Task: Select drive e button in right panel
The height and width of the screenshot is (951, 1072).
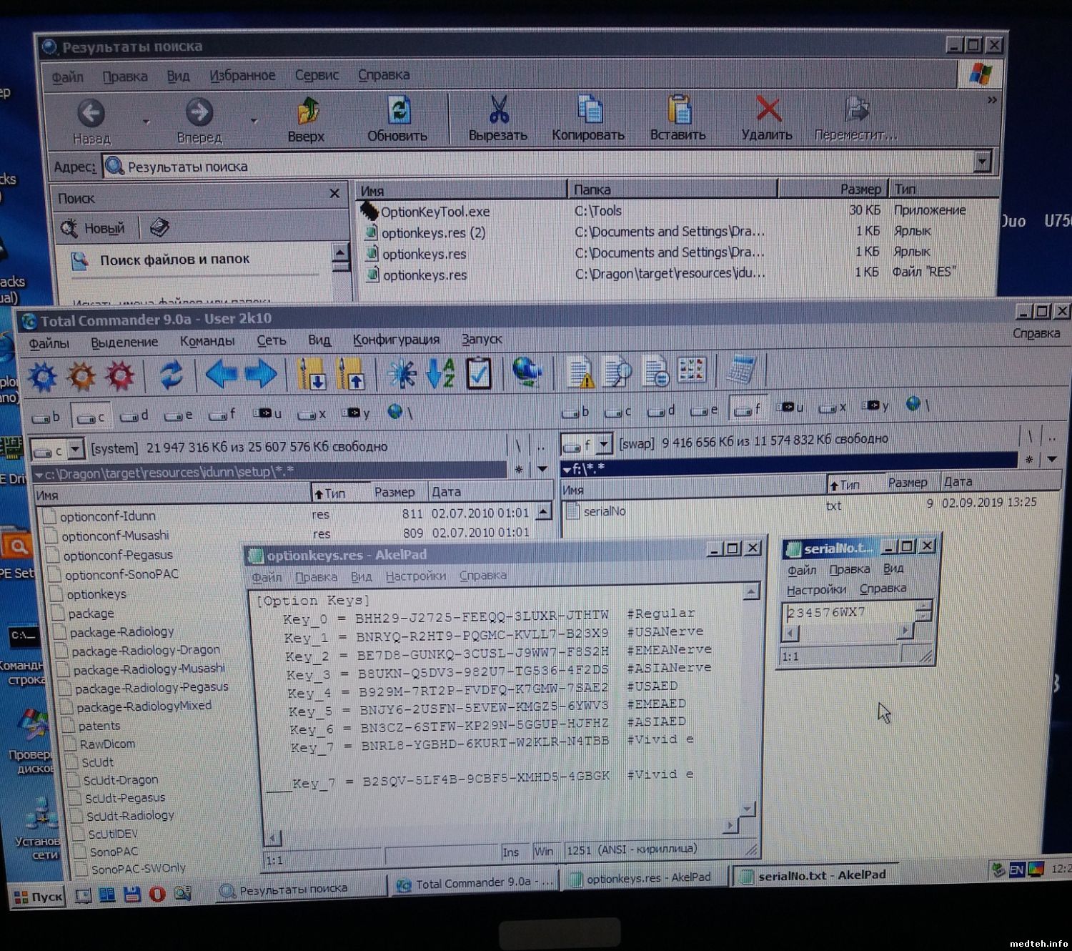Action: click(703, 410)
